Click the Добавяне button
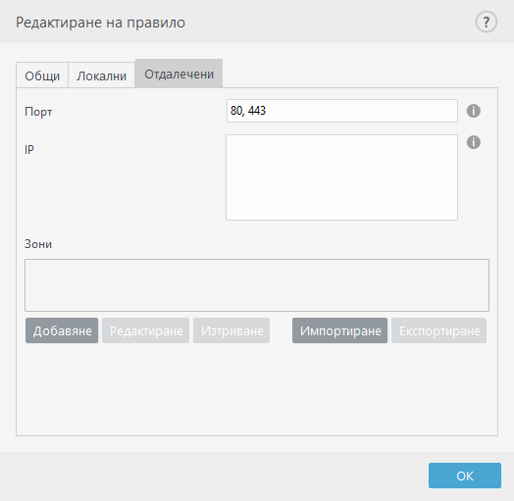Image resolution: width=514 pixels, height=501 pixels. pyautogui.click(x=62, y=330)
